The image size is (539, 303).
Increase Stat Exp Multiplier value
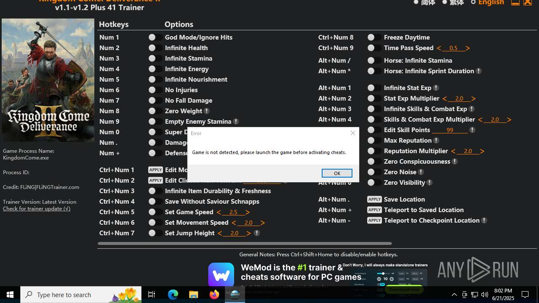pyautogui.click(x=474, y=99)
